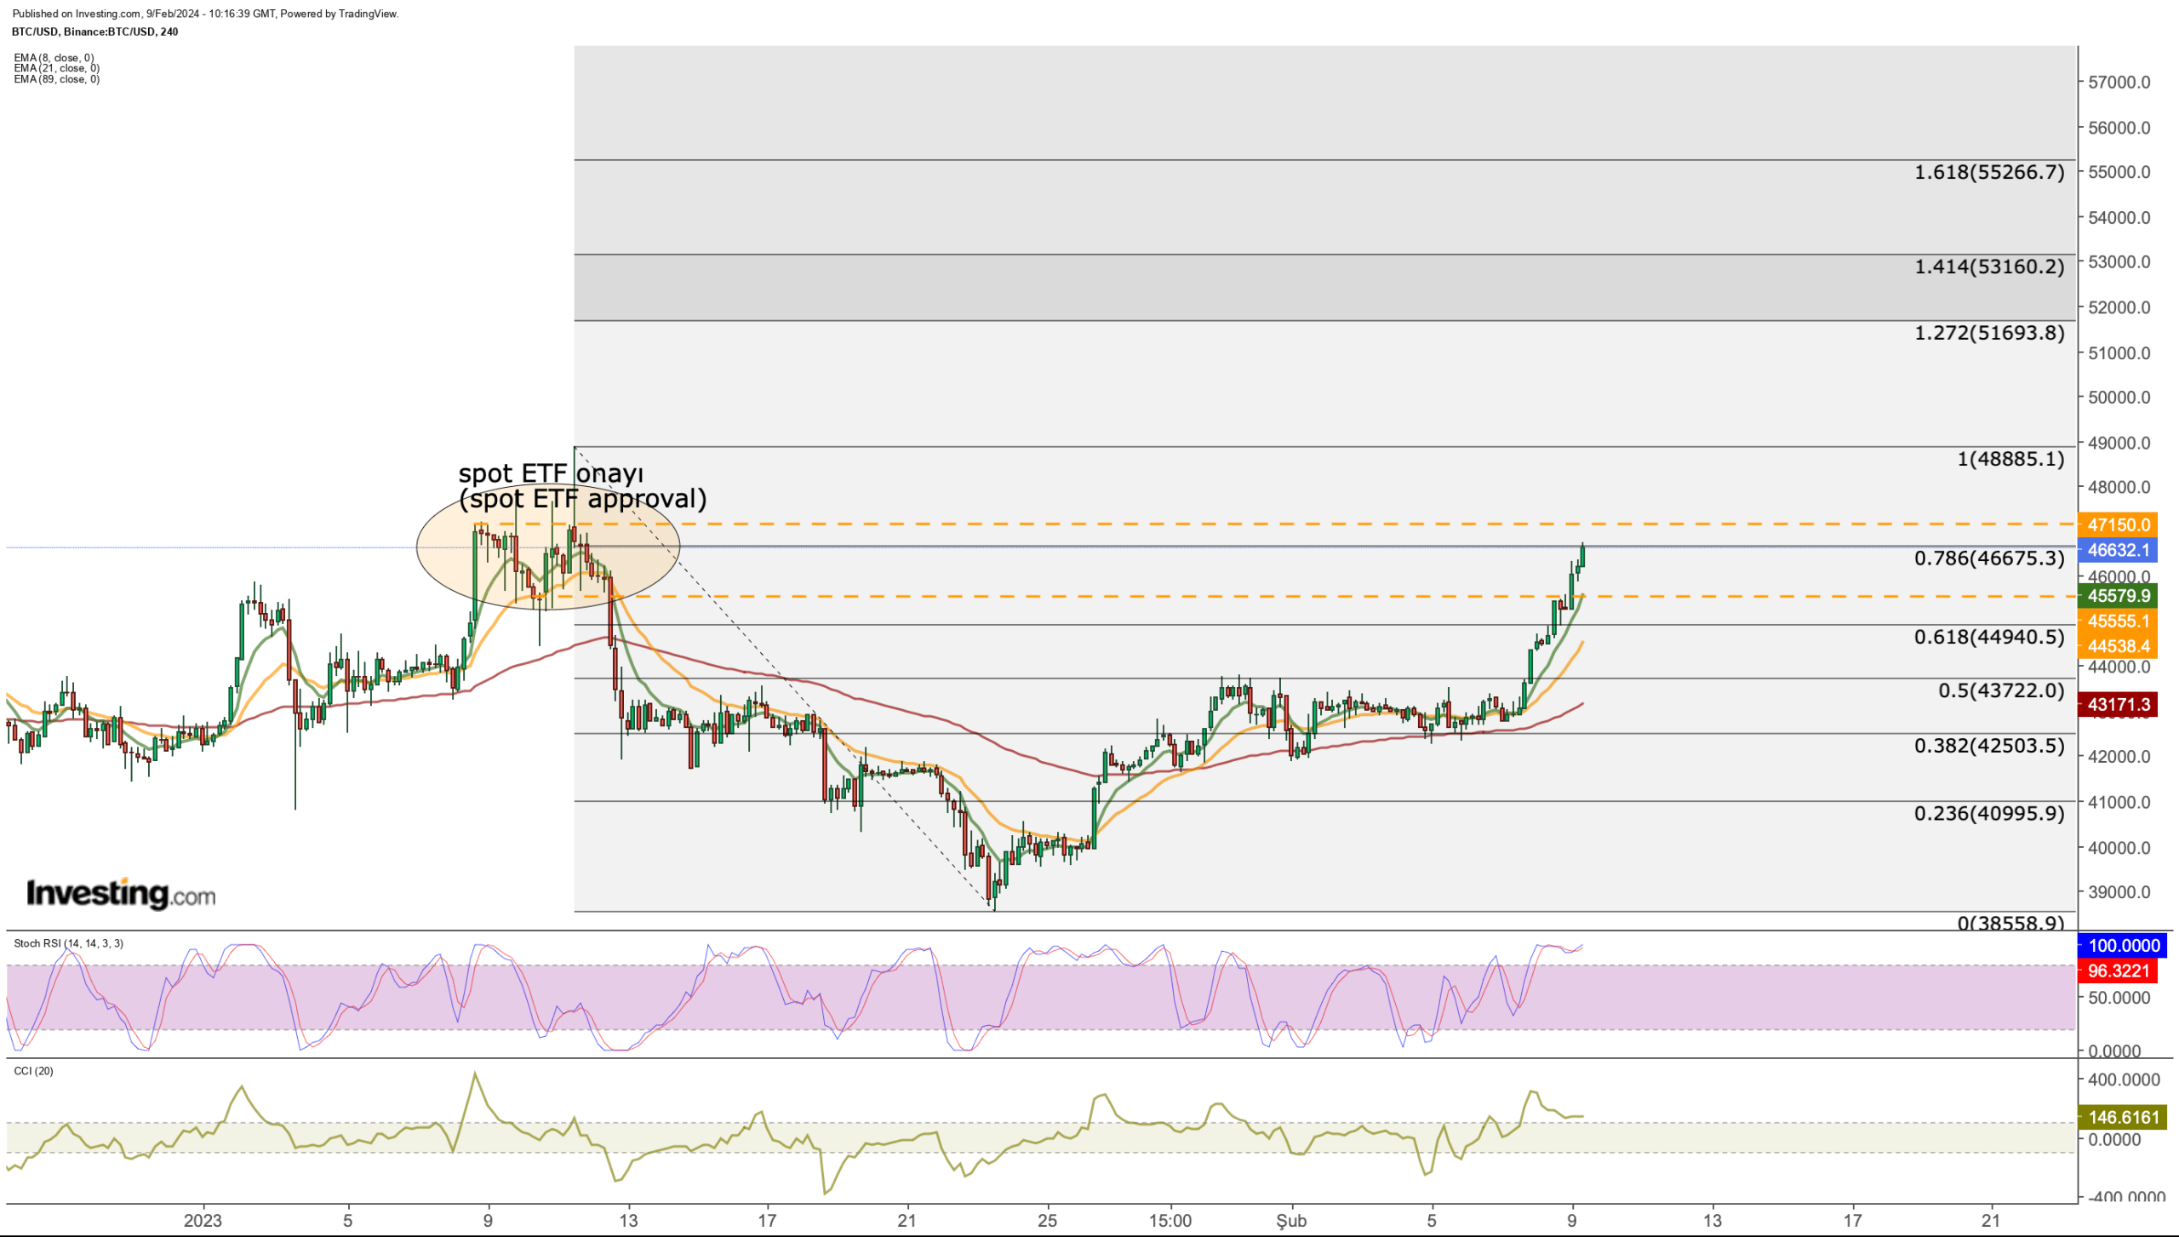
Task: Click the orange 45555.1 price tag
Action: coord(2118,621)
